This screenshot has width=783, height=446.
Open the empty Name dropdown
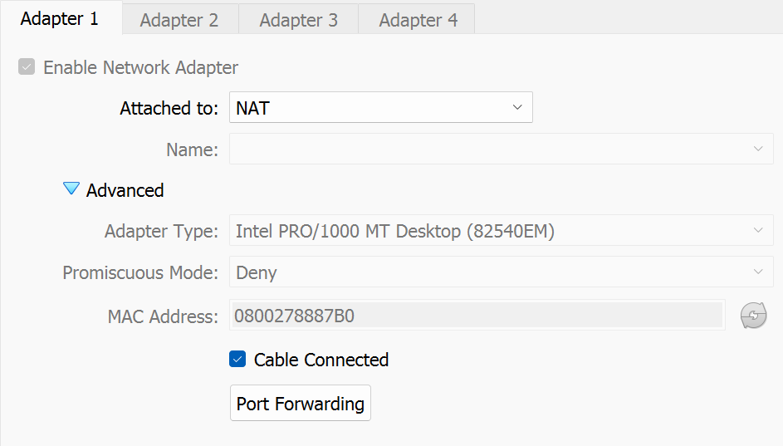tap(501, 149)
